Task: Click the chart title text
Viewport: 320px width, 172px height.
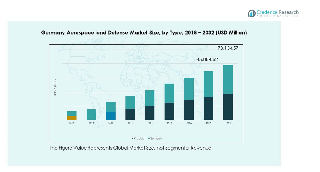Action: click(144, 33)
